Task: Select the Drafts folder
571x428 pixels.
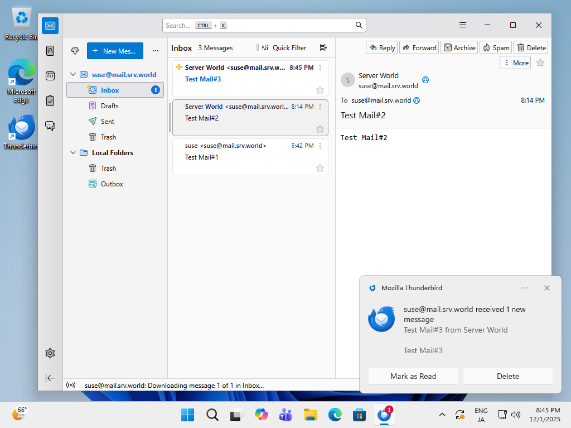Action: 109,105
